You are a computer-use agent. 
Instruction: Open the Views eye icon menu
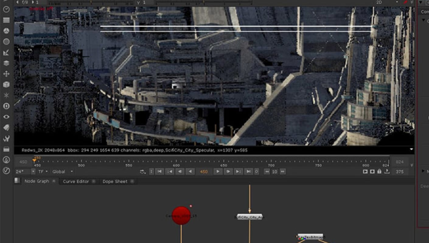point(6,117)
